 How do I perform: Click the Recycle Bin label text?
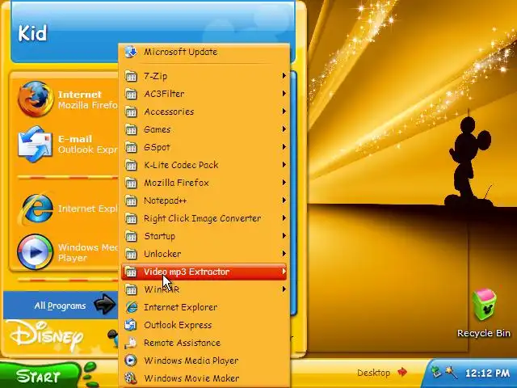[484, 333]
